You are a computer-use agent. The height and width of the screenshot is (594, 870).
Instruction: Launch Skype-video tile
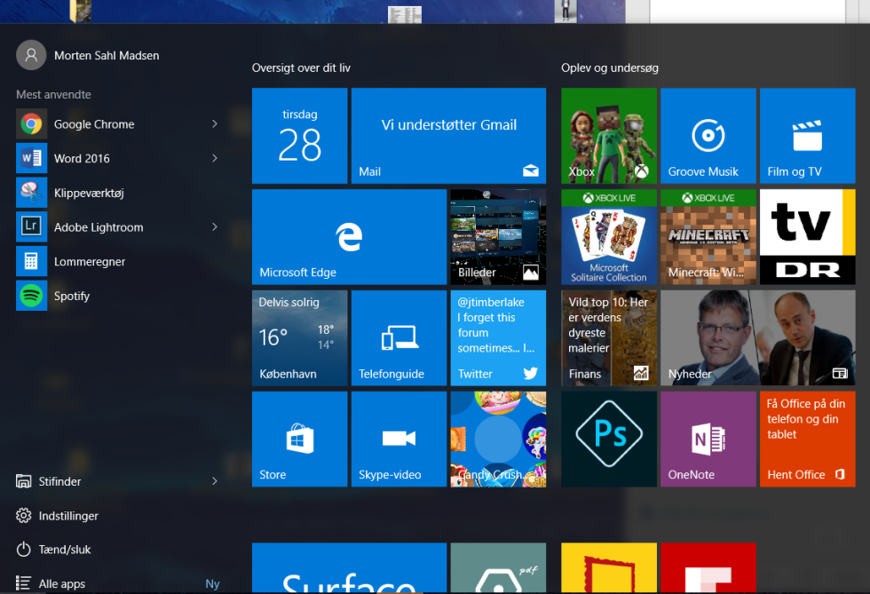click(x=399, y=439)
